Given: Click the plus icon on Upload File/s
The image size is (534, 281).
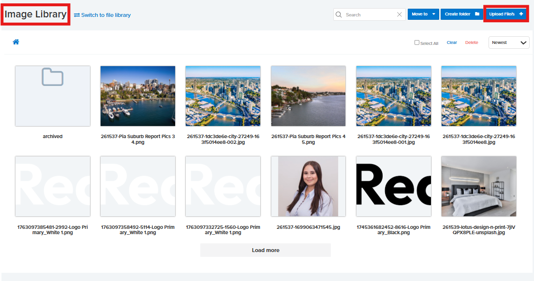Looking at the screenshot, I should click(x=521, y=14).
